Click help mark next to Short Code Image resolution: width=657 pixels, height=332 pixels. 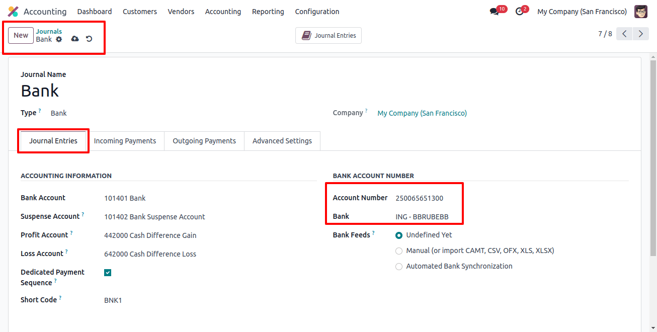click(60, 297)
